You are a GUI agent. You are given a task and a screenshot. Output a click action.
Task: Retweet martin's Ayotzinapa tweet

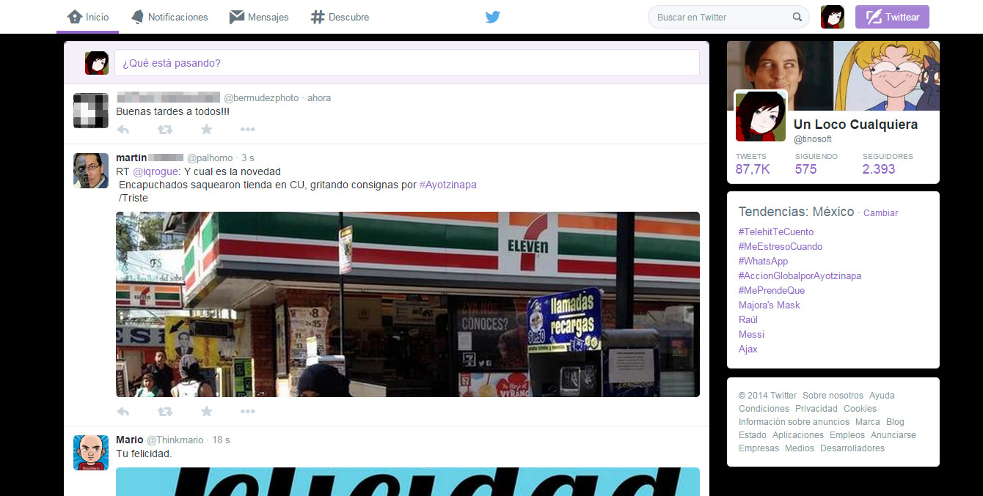click(x=165, y=411)
